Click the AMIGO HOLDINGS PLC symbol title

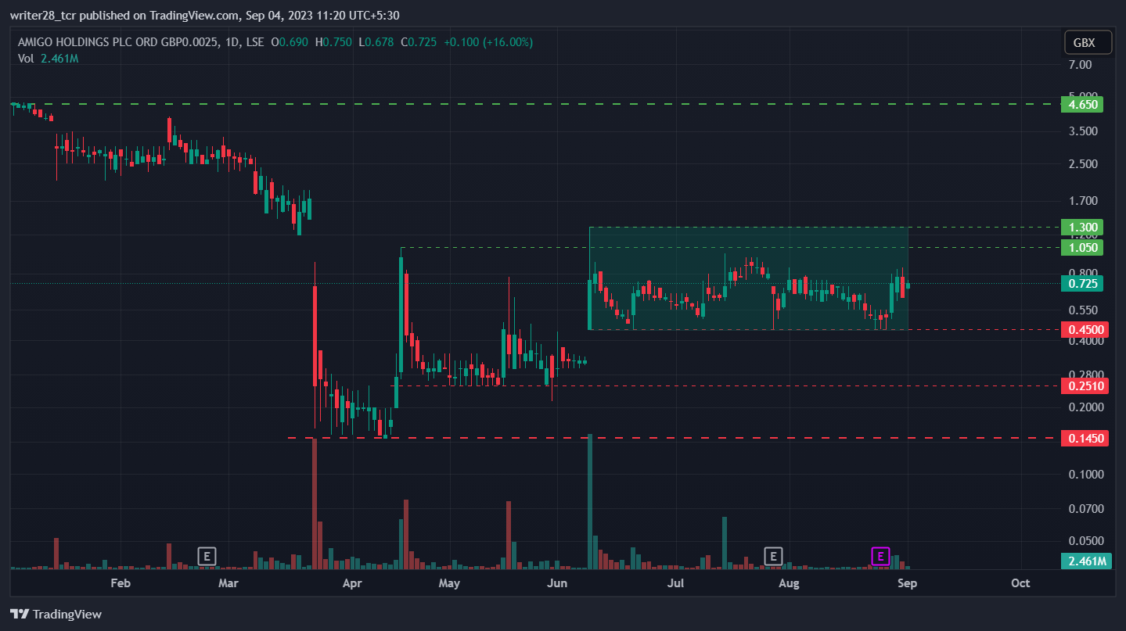click(x=142, y=42)
